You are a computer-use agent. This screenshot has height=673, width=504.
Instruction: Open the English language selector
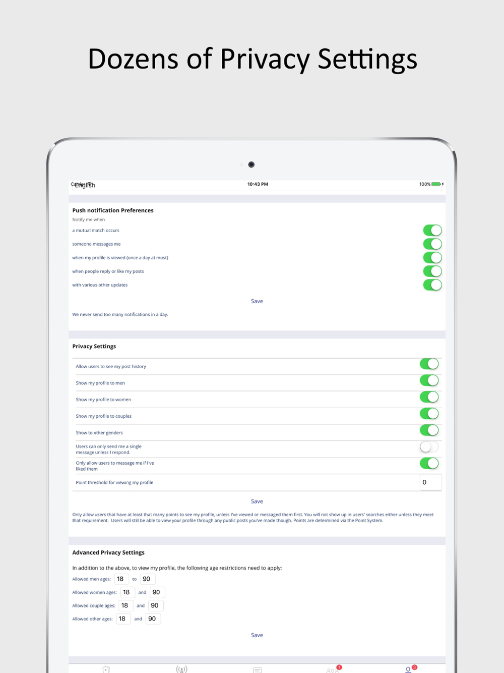[x=257, y=185]
